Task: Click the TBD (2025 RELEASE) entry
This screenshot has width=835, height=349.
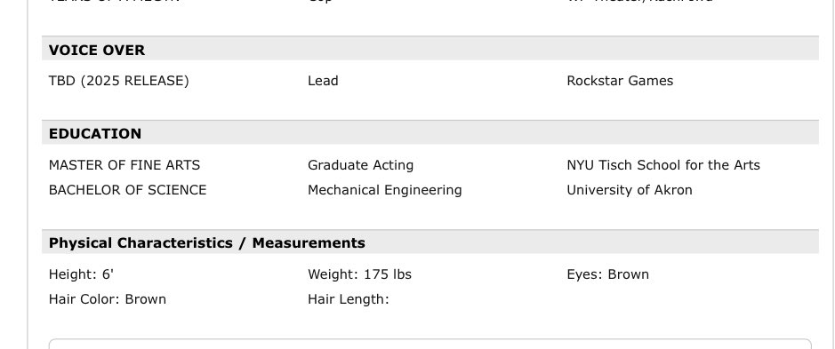Action: coord(119,81)
